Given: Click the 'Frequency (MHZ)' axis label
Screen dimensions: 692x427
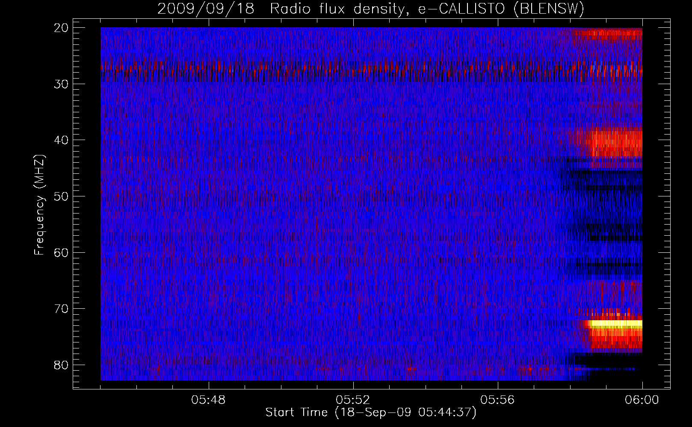Looking at the screenshot, I should pyautogui.click(x=39, y=205).
